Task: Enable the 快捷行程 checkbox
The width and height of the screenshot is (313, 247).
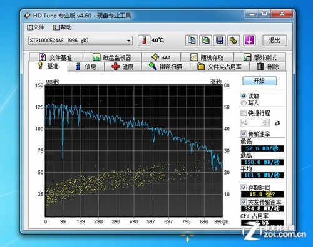Action: (x=244, y=113)
